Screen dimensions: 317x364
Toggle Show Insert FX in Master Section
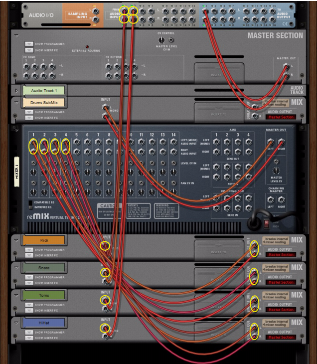[29, 50]
